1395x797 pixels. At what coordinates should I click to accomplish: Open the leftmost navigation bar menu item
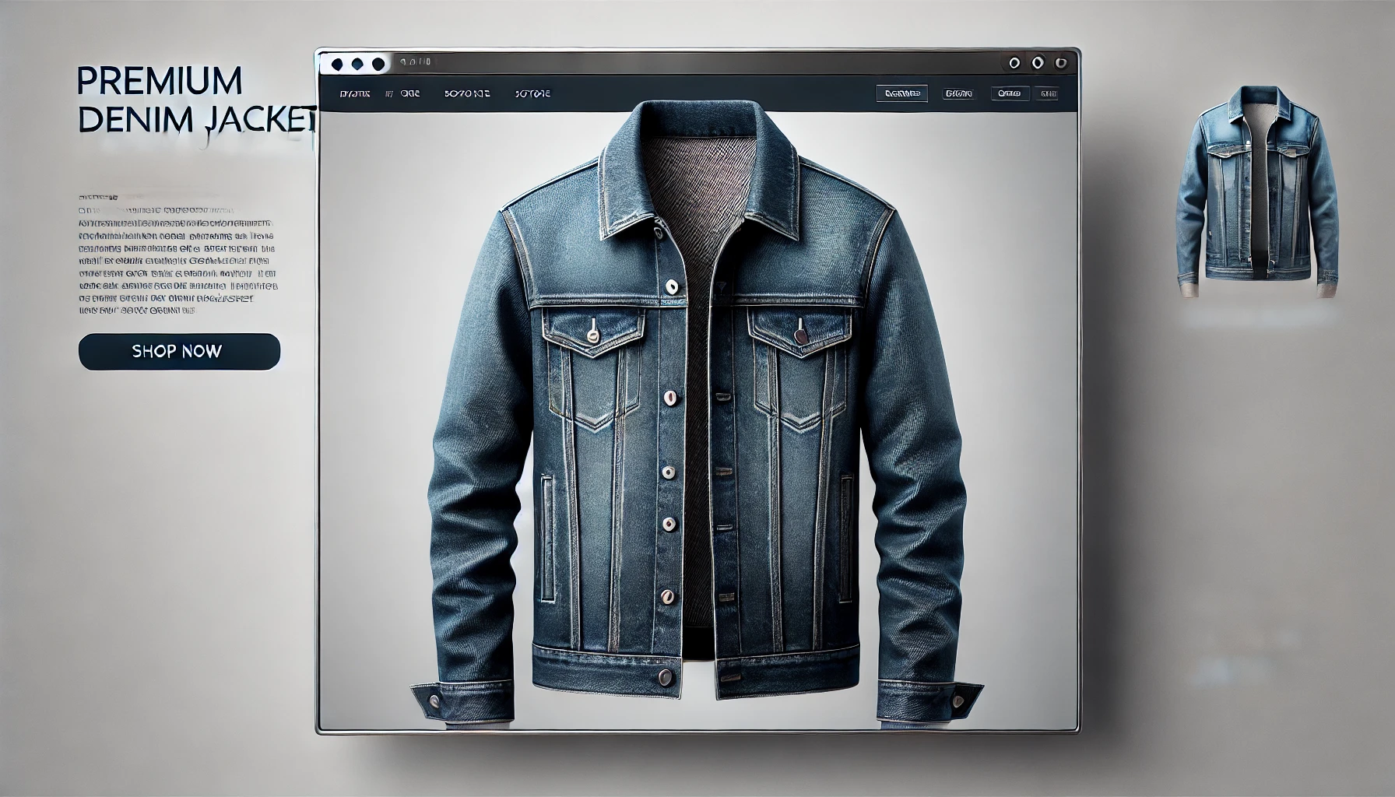coord(355,93)
